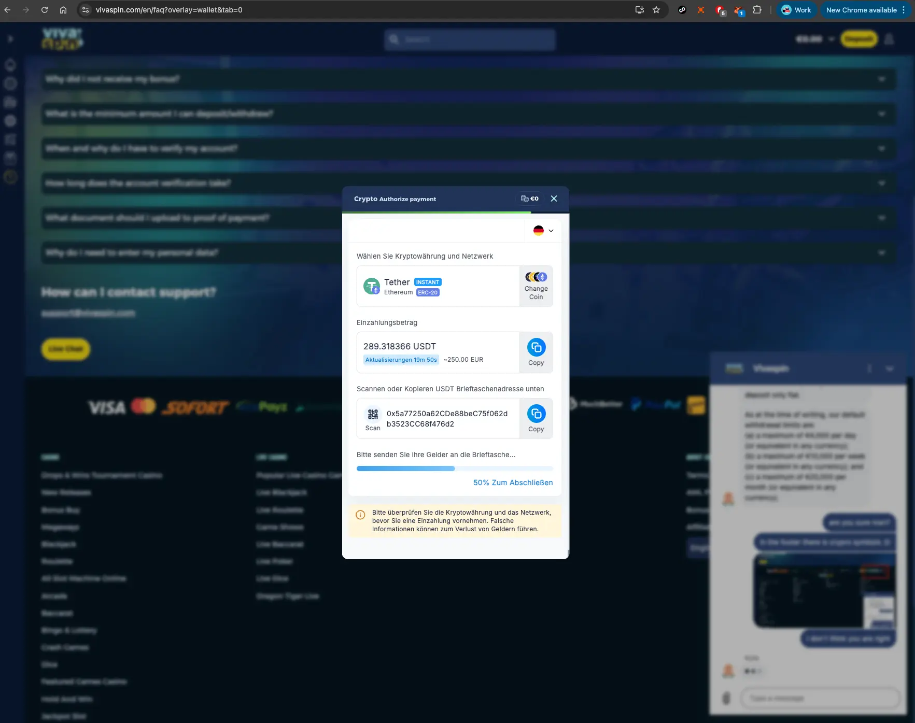Screen dimensions: 915x723
Task: Expand the account verification time FAQ chevron
Action: [x=882, y=183]
